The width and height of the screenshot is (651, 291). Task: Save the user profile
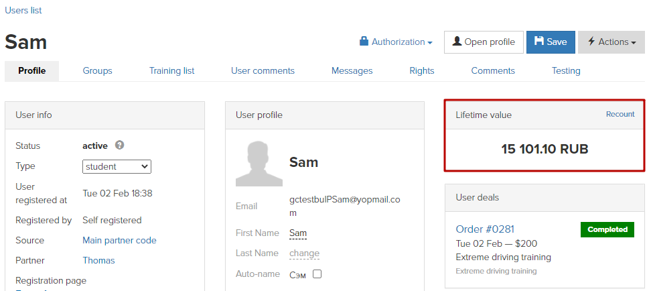[x=551, y=42]
